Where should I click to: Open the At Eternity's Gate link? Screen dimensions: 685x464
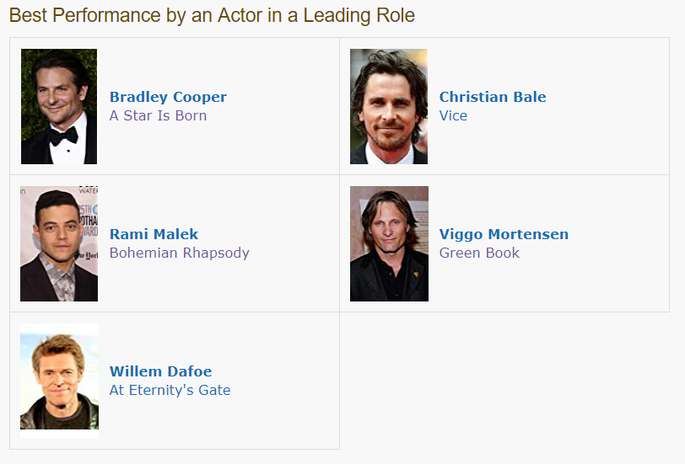click(x=170, y=390)
